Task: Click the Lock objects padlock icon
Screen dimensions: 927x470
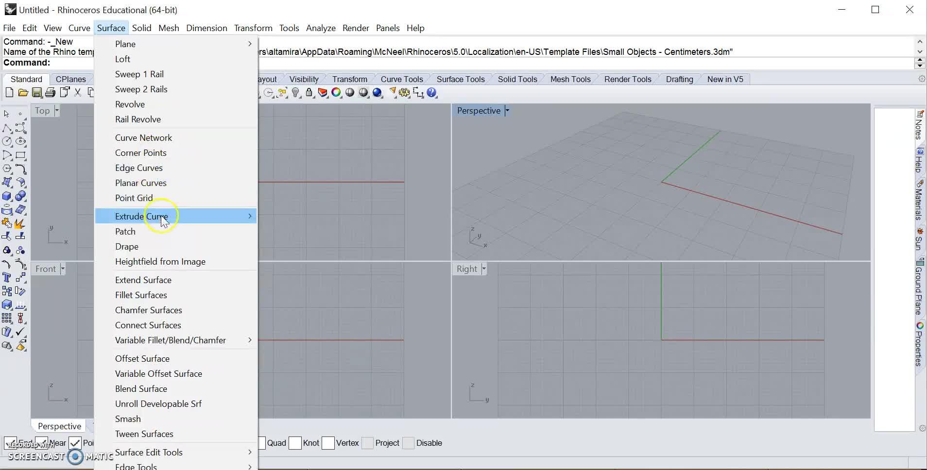Action: [309, 93]
